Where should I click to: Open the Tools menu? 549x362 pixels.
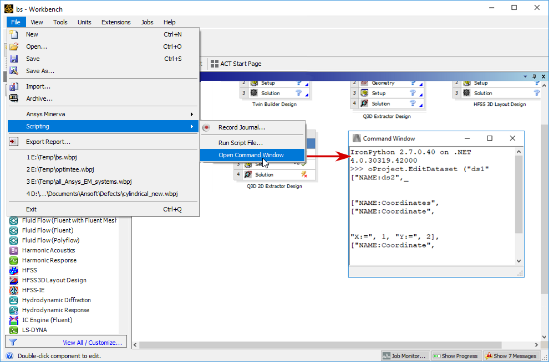click(x=60, y=22)
